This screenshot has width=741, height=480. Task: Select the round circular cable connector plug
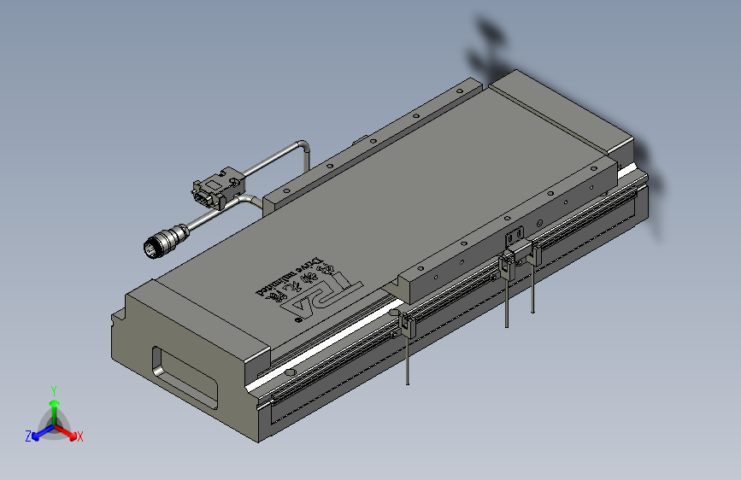[166, 242]
